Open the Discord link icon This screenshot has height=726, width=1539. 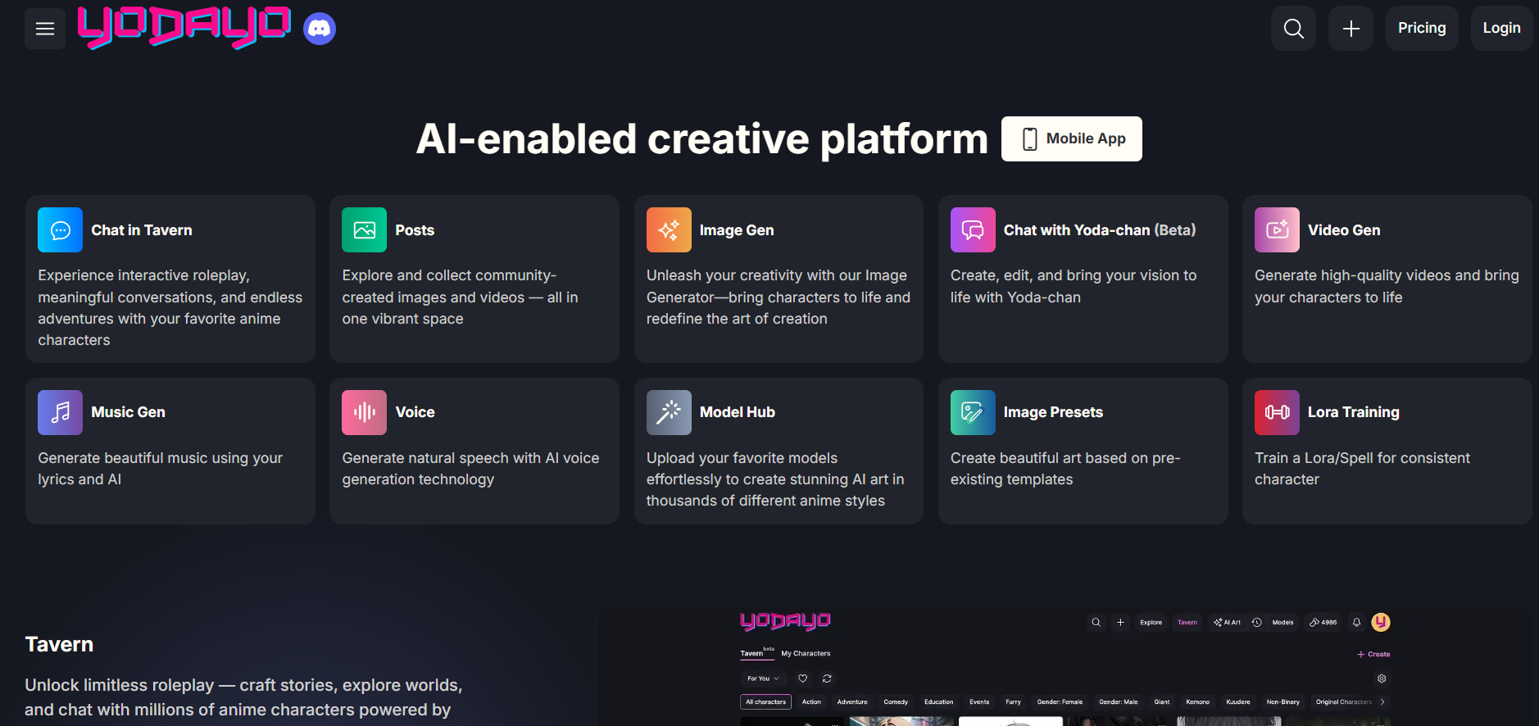[x=320, y=29]
